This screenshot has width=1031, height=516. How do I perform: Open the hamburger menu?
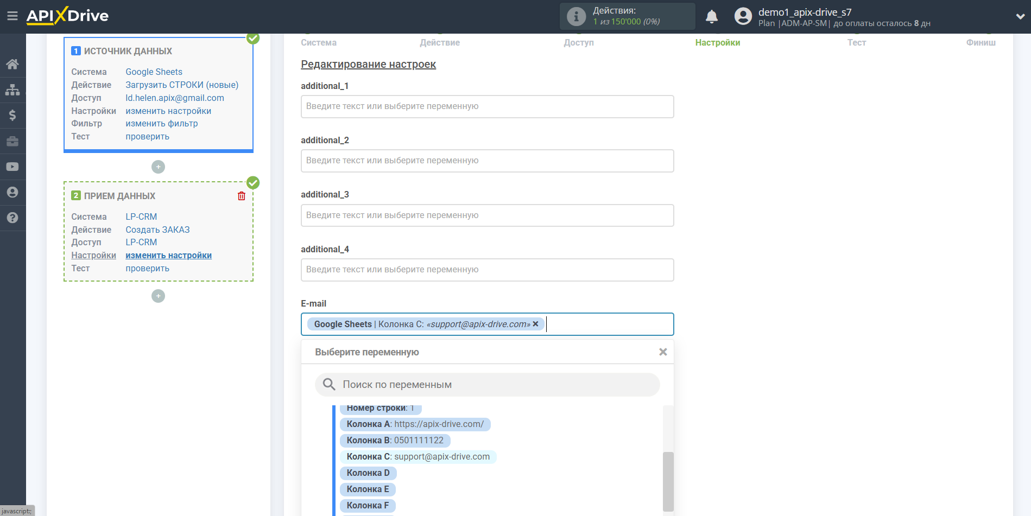(12, 16)
